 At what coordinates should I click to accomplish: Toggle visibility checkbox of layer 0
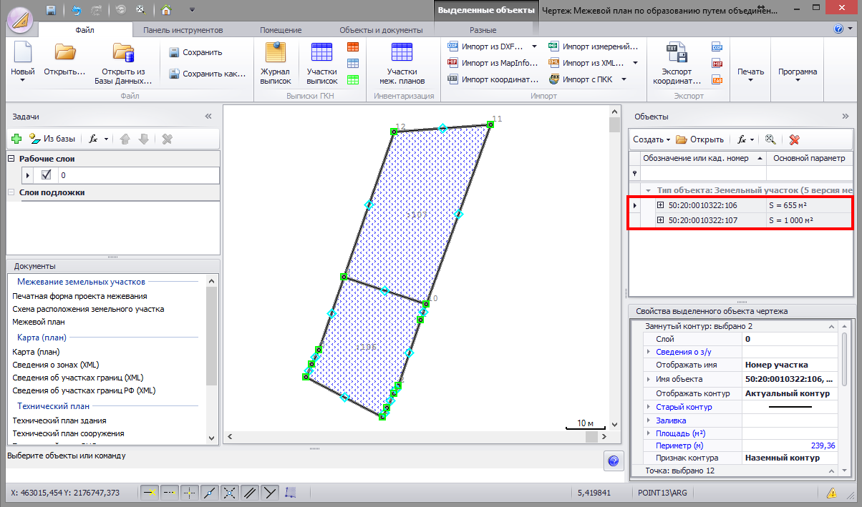[x=47, y=174]
